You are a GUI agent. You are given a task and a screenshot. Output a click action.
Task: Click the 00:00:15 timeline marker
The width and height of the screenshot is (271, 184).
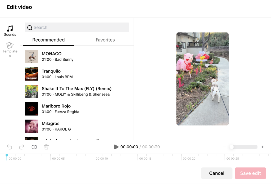pyautogui.click(x=144, y=159)
